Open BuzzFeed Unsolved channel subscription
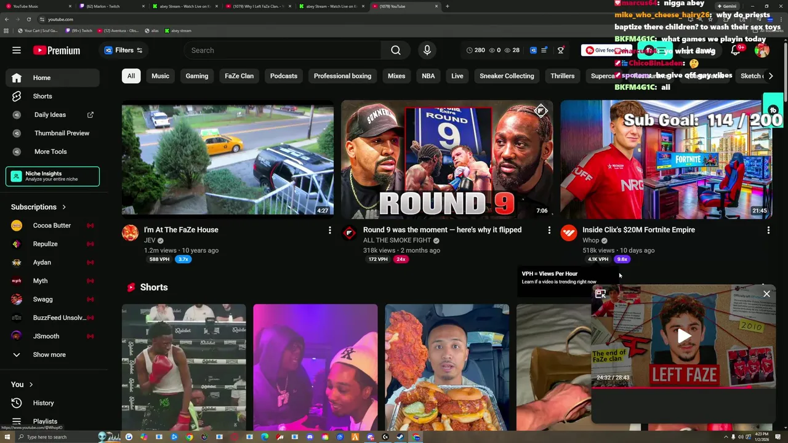 [x=52, y=317]
